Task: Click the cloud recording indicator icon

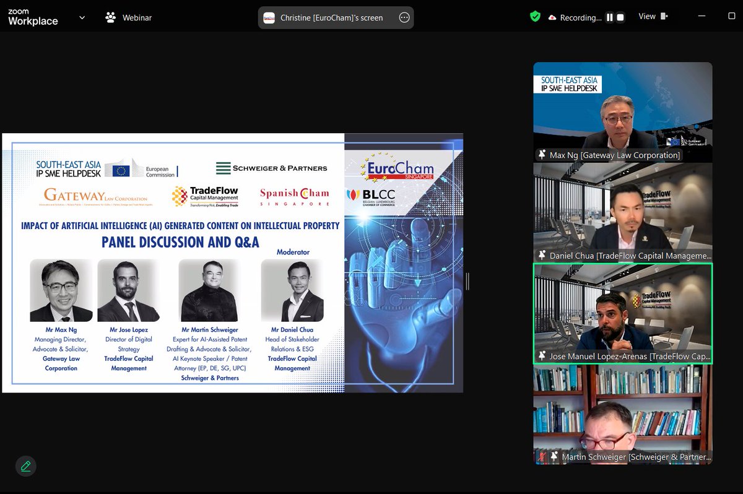Action: [552, 18]
